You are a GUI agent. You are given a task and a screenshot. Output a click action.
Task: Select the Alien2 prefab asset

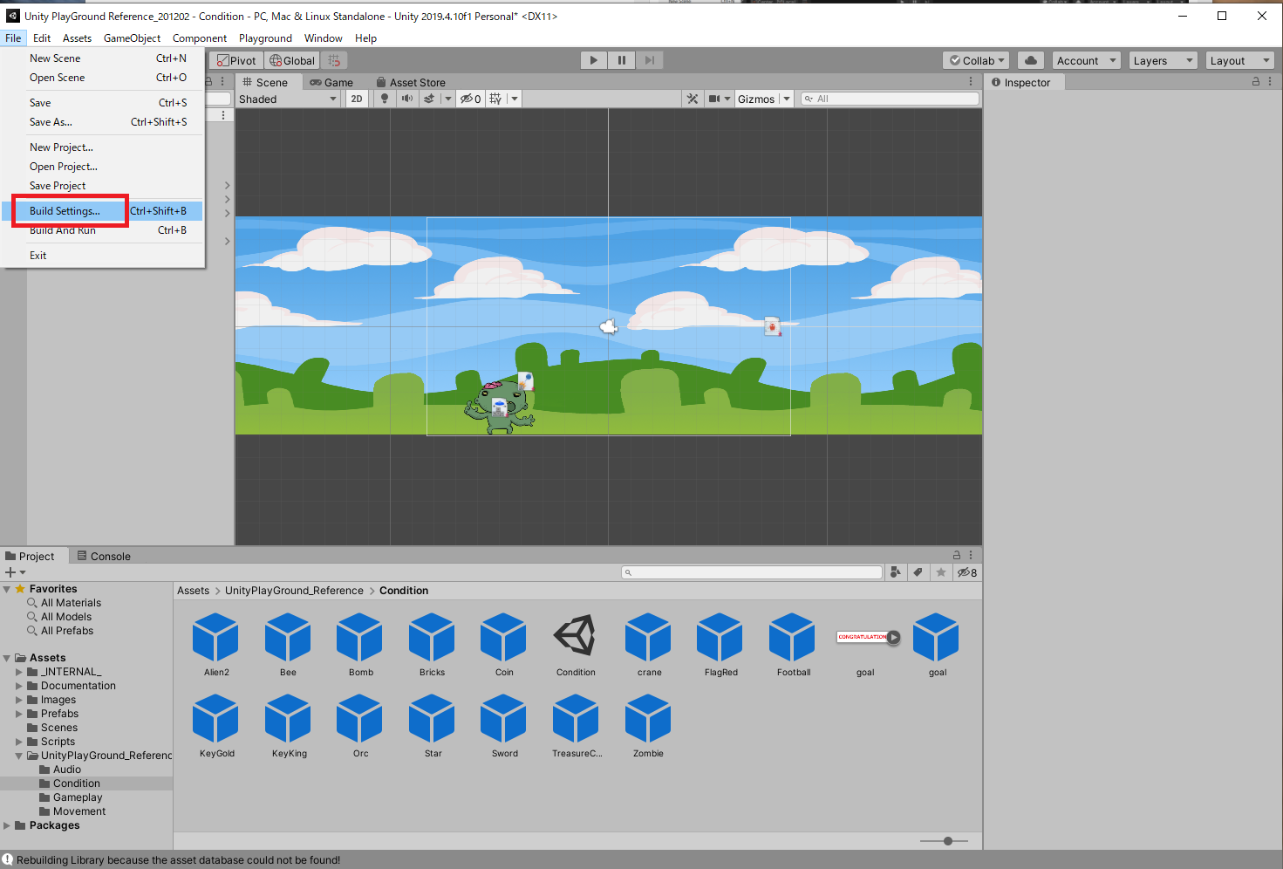pyautogui.click(x=216, y=645)
